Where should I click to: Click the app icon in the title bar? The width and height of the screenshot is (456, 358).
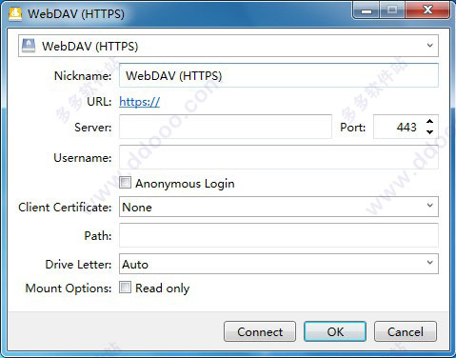pyautogui.click(x=15, y=13)
